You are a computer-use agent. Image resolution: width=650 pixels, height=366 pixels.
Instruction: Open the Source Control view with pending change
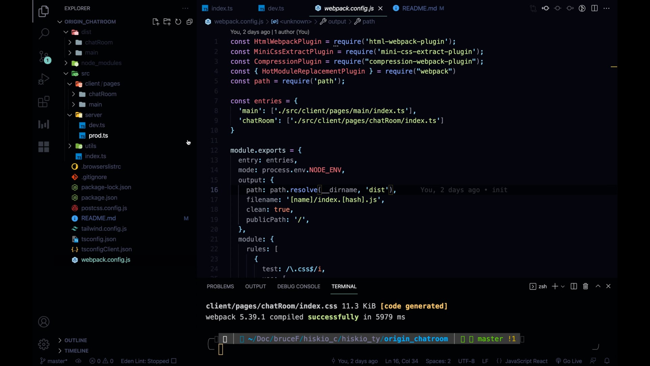(x=44, y=57)
